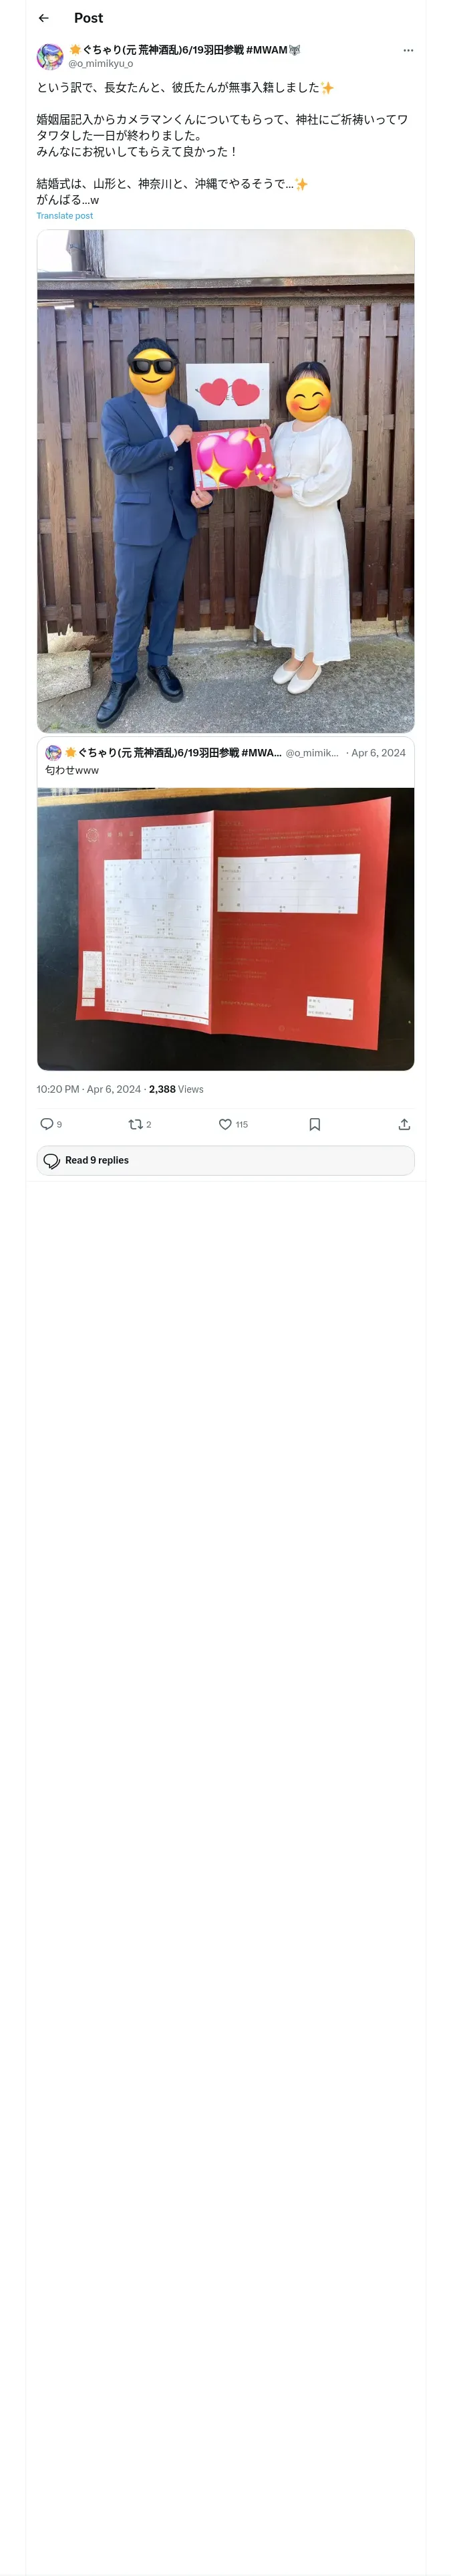Click the quoted post's small avatar
This screenshot has width=451, height=2576.
pos(53,752)
